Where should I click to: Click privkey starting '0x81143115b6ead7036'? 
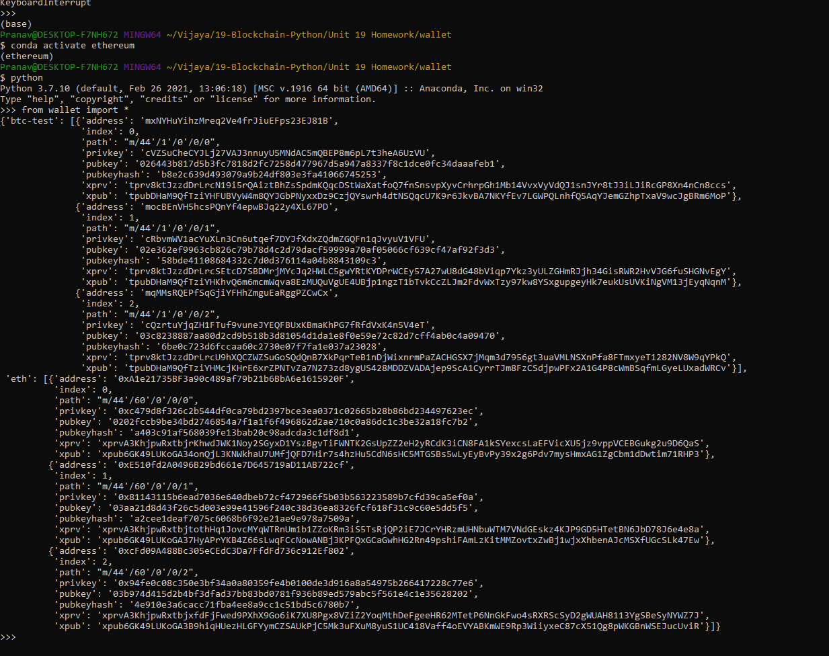(296, 497)
